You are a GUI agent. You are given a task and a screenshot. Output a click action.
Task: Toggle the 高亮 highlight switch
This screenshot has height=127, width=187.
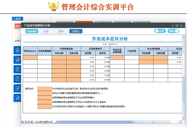pos(173,31)
